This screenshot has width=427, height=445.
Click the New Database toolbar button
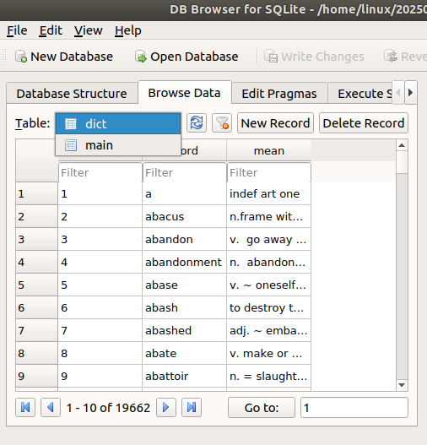pos(64,57)
